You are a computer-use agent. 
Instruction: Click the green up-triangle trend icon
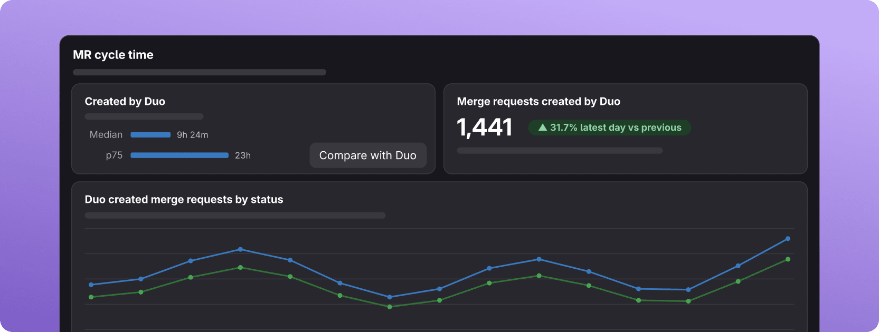click(x=542, y=128)
